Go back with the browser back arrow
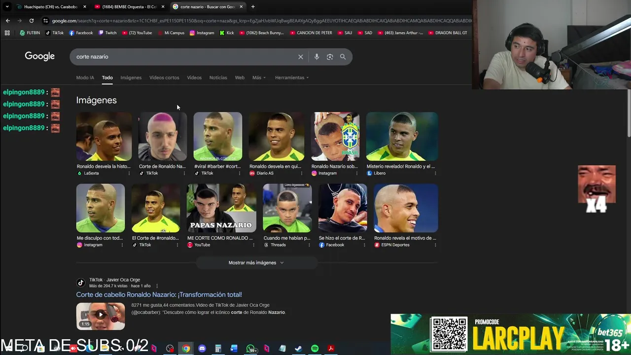The height and width of the screenshot is (355, 631). tap(8, 21)
